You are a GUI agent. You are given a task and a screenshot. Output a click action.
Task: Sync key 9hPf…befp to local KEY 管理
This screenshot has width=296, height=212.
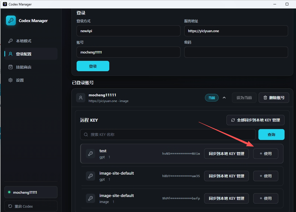click(226, 198)
